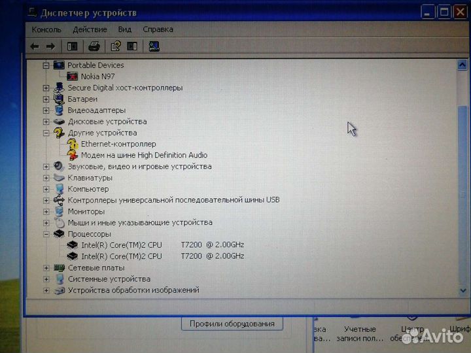471x353 pixels.
Task: Select Модем на шине High Definition Audio
Action: coord(144,155)
